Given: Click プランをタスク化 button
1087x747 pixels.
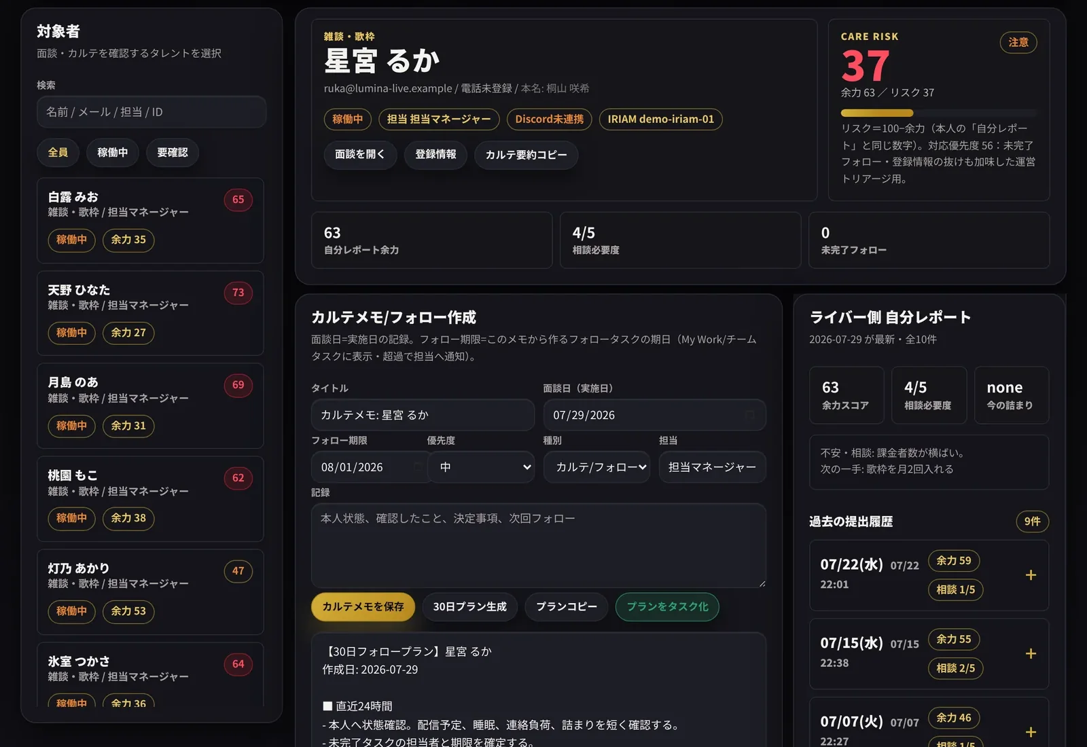Looking at the screenshot, I should coord(667,607).
